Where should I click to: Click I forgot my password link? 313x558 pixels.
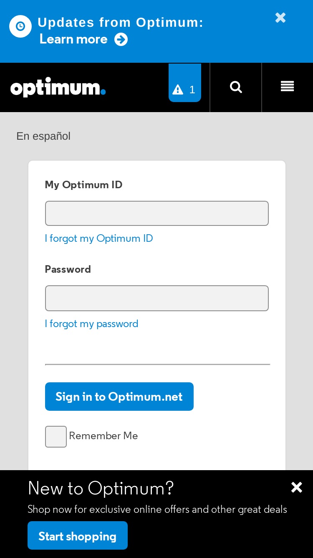91,324
